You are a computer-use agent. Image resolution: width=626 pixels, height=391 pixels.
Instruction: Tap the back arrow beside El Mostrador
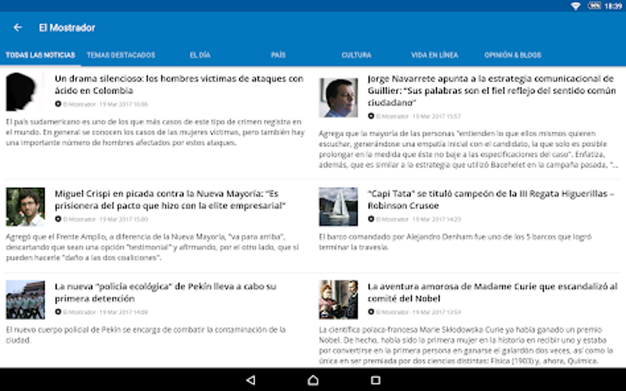[x=18, y=28]
